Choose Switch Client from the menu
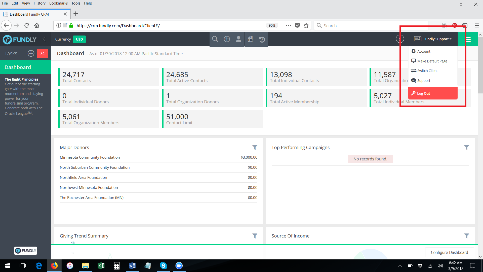Screen dimensions: 483x272 pos(424,71)
